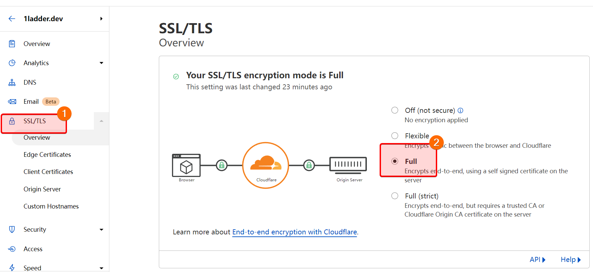
Task: Open Edge Certificates page
Action: point(47,154)
